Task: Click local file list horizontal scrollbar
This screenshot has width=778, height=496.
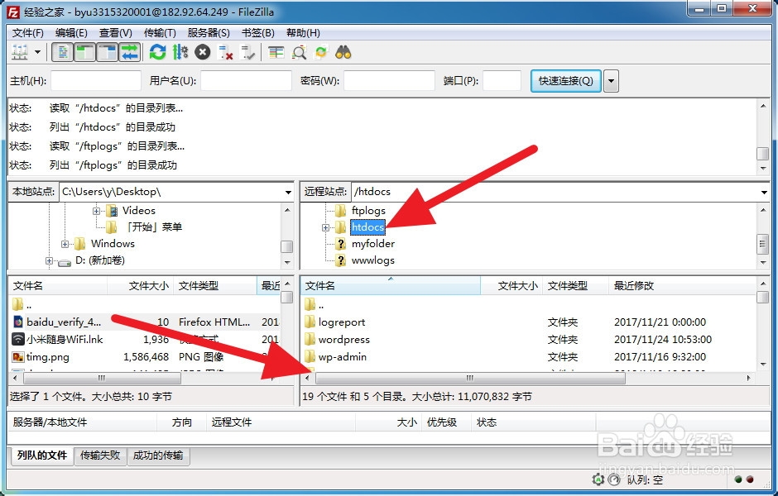Action: (x=102, y=378)
